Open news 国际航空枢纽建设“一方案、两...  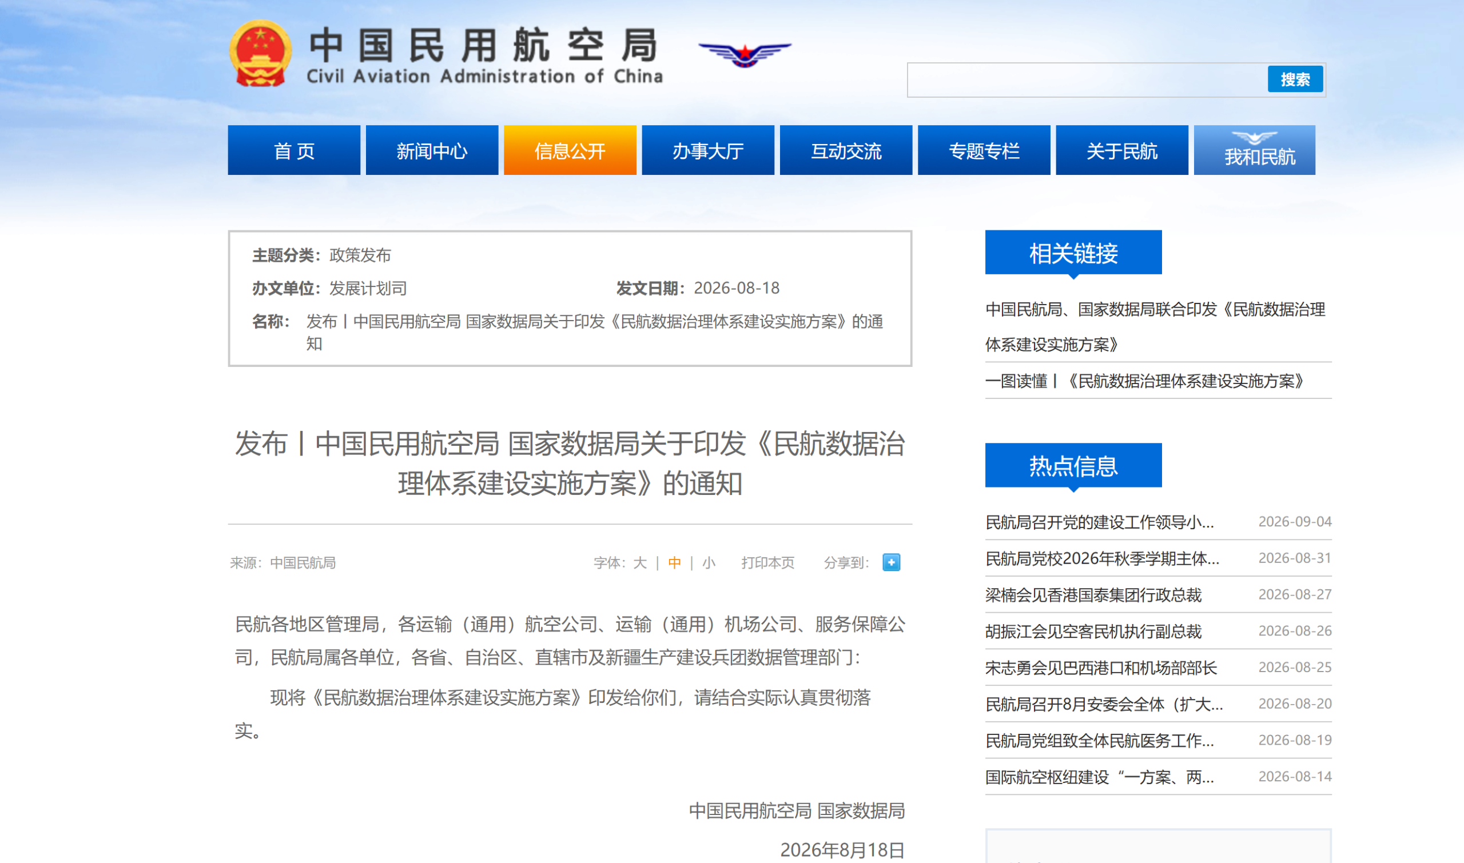pos(1100,777)
